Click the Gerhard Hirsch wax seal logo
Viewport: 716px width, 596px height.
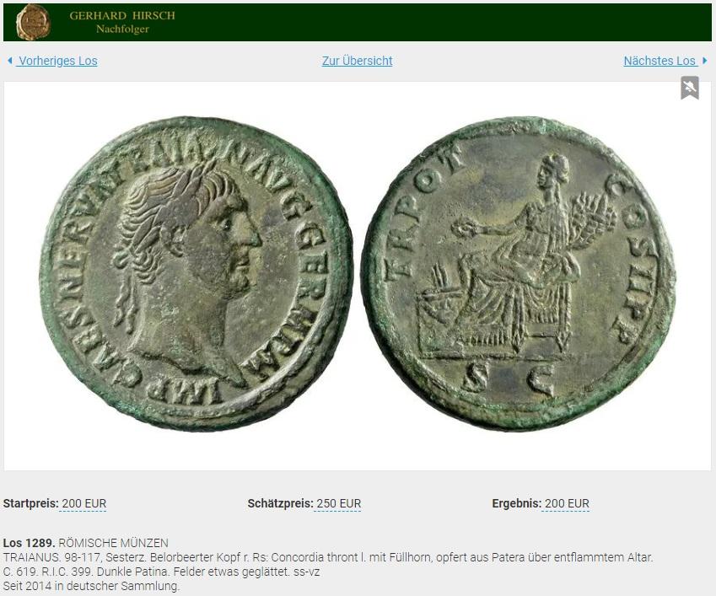33,23
